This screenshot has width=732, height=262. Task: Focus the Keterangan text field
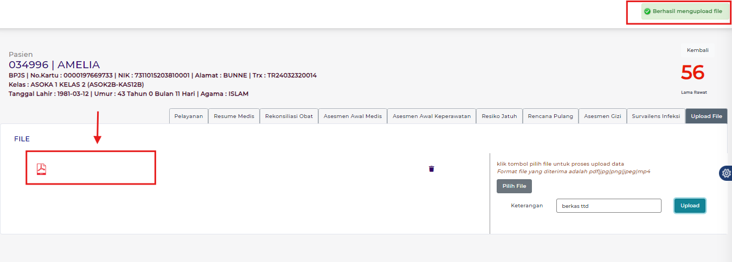point(608,206)
